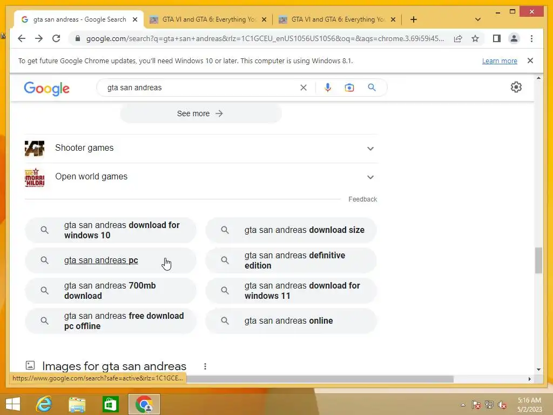
Task: Search gta san andreas download for windows 11
Action: (x=291, y=291)
